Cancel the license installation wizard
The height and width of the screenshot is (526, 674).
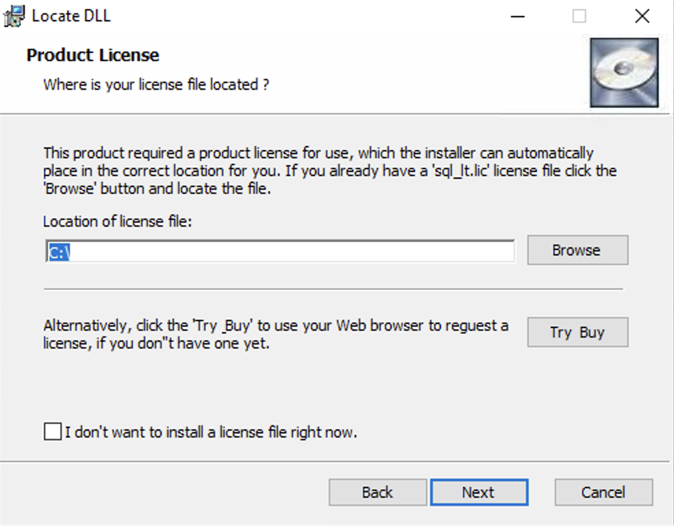pos(603,492)
